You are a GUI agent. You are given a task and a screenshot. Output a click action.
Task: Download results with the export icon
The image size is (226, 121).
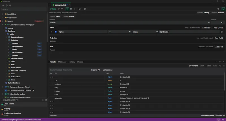pyautogui.click(x=224, y=66)
